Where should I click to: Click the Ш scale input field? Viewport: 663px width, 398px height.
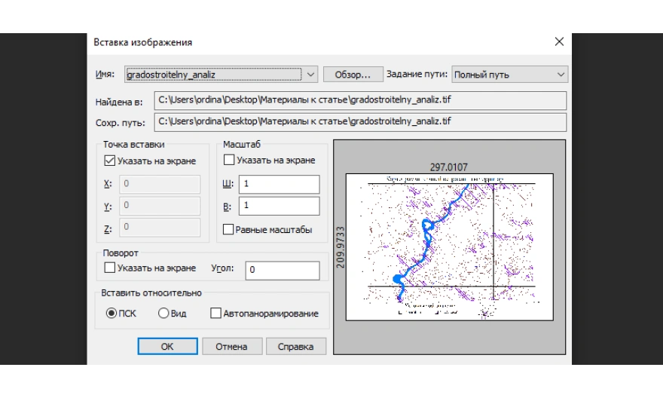click(279, 184)
